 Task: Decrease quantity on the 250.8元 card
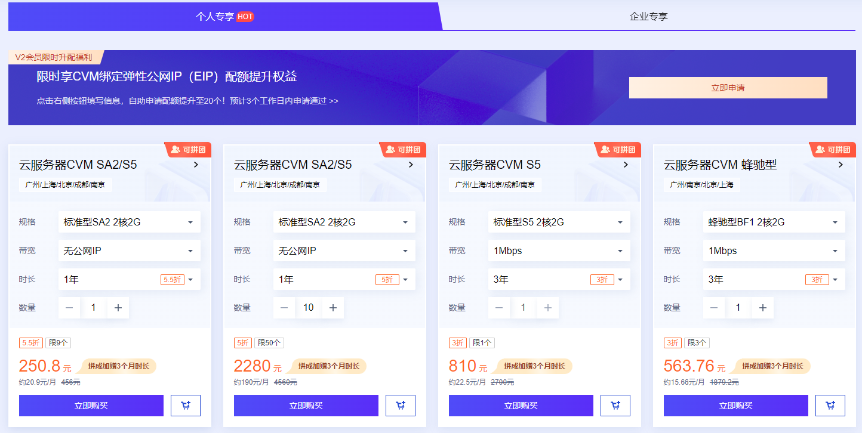pyautogui.click(x=69, y=308)
